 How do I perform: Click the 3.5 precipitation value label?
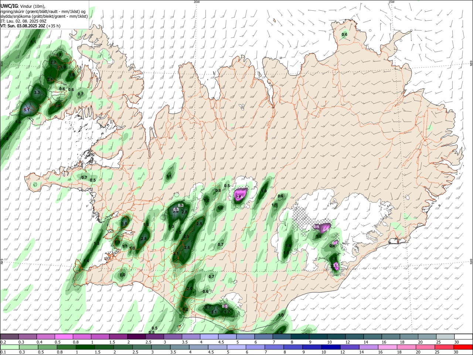pyautogui.click(x=124, y=224)
